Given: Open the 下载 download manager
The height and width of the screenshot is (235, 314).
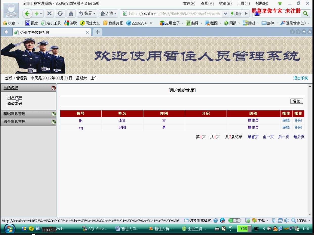Looking at the screenshot, I should (x=260, y=221).
